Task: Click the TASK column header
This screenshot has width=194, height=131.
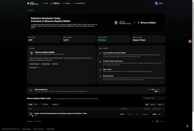Action: [x=30, y=109]
